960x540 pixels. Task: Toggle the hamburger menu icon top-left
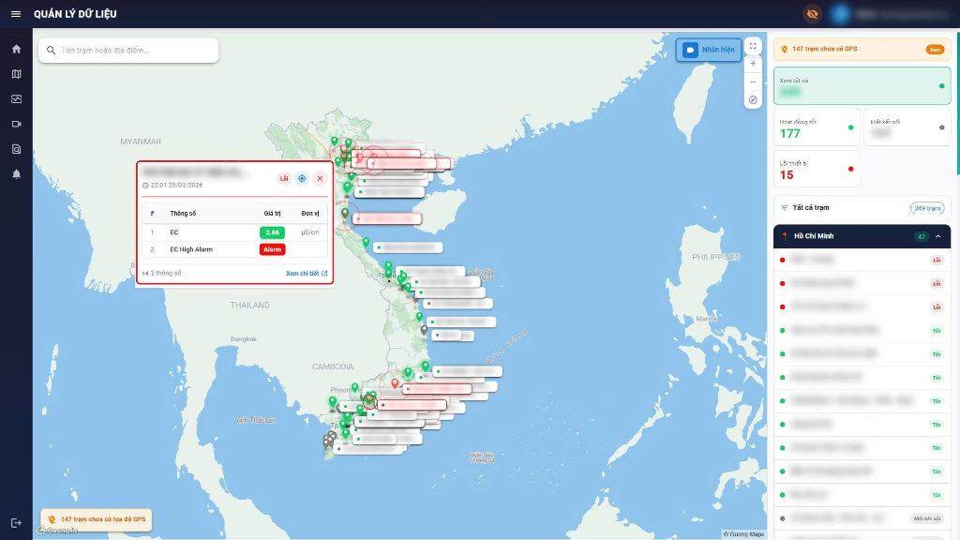coord(14,13)
